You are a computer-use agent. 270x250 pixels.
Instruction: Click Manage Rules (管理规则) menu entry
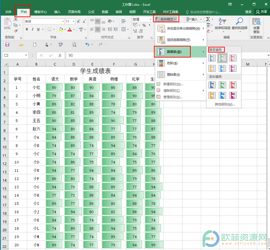[181, 97]
